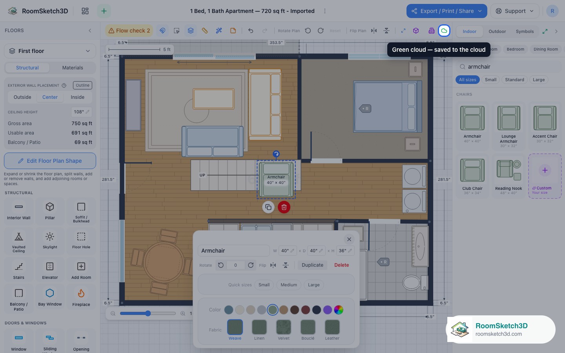Click the canvas zoom slider handle

[148, 313]
